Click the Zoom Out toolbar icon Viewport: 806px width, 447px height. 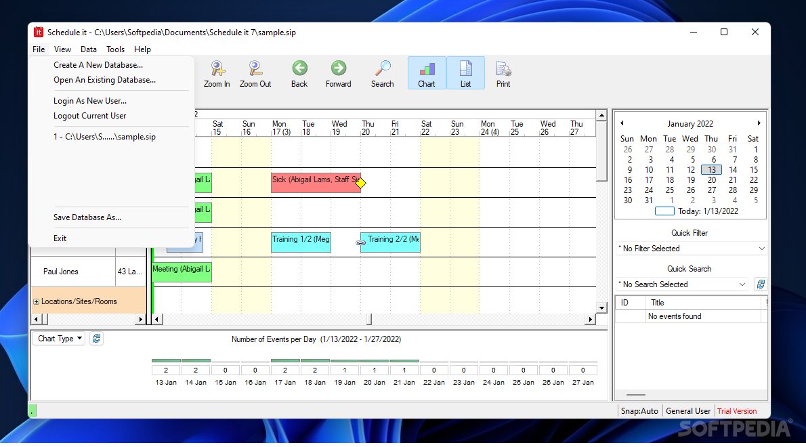[x=255, y=73]
